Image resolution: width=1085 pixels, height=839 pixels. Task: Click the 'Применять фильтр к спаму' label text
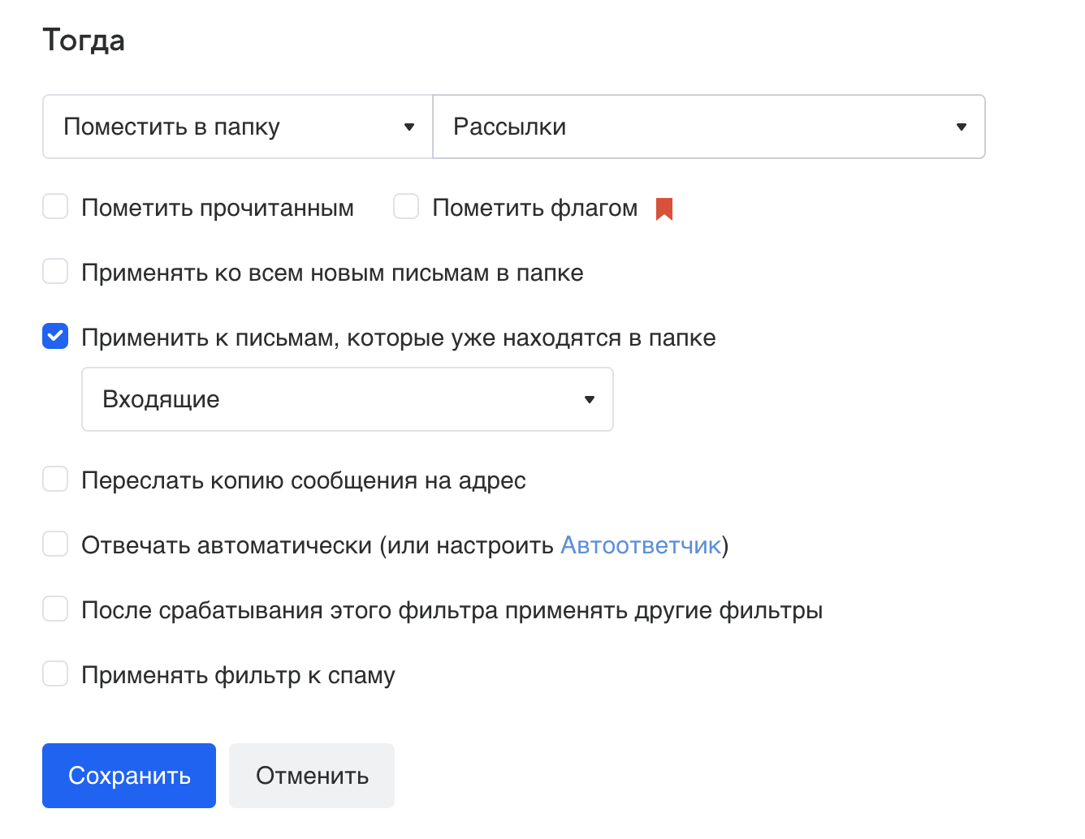click(x=238, y=675)
